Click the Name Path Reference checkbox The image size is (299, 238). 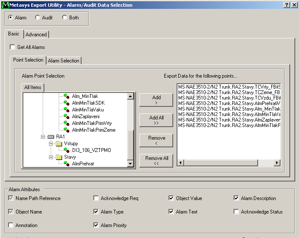click(x=11, y=198)
